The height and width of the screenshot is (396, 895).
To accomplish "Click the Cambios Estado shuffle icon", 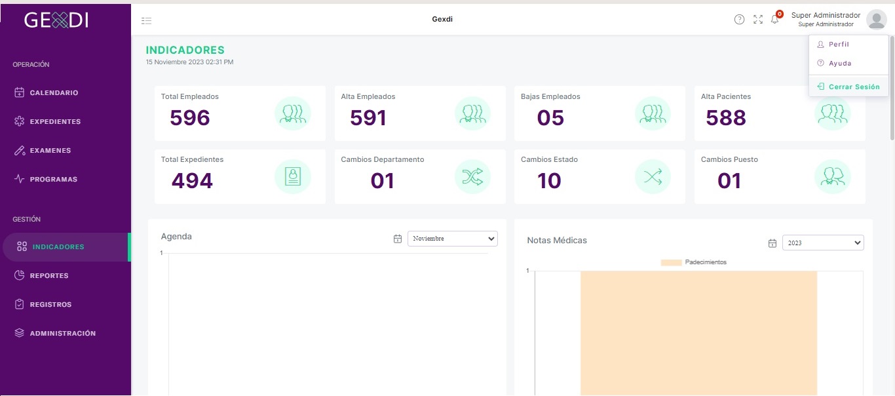I will [x=653, y=176].
